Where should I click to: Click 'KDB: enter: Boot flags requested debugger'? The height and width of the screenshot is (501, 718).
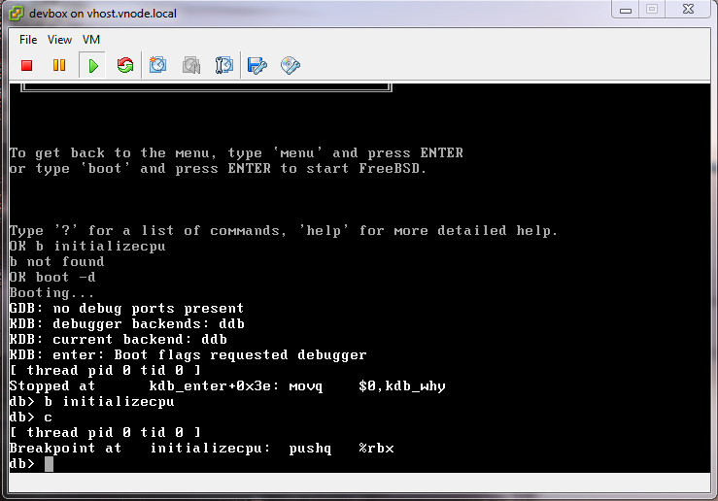(188, 355)
